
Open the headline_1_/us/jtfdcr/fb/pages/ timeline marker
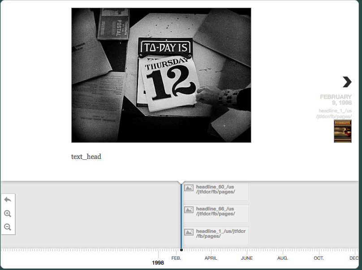point(215,236)
